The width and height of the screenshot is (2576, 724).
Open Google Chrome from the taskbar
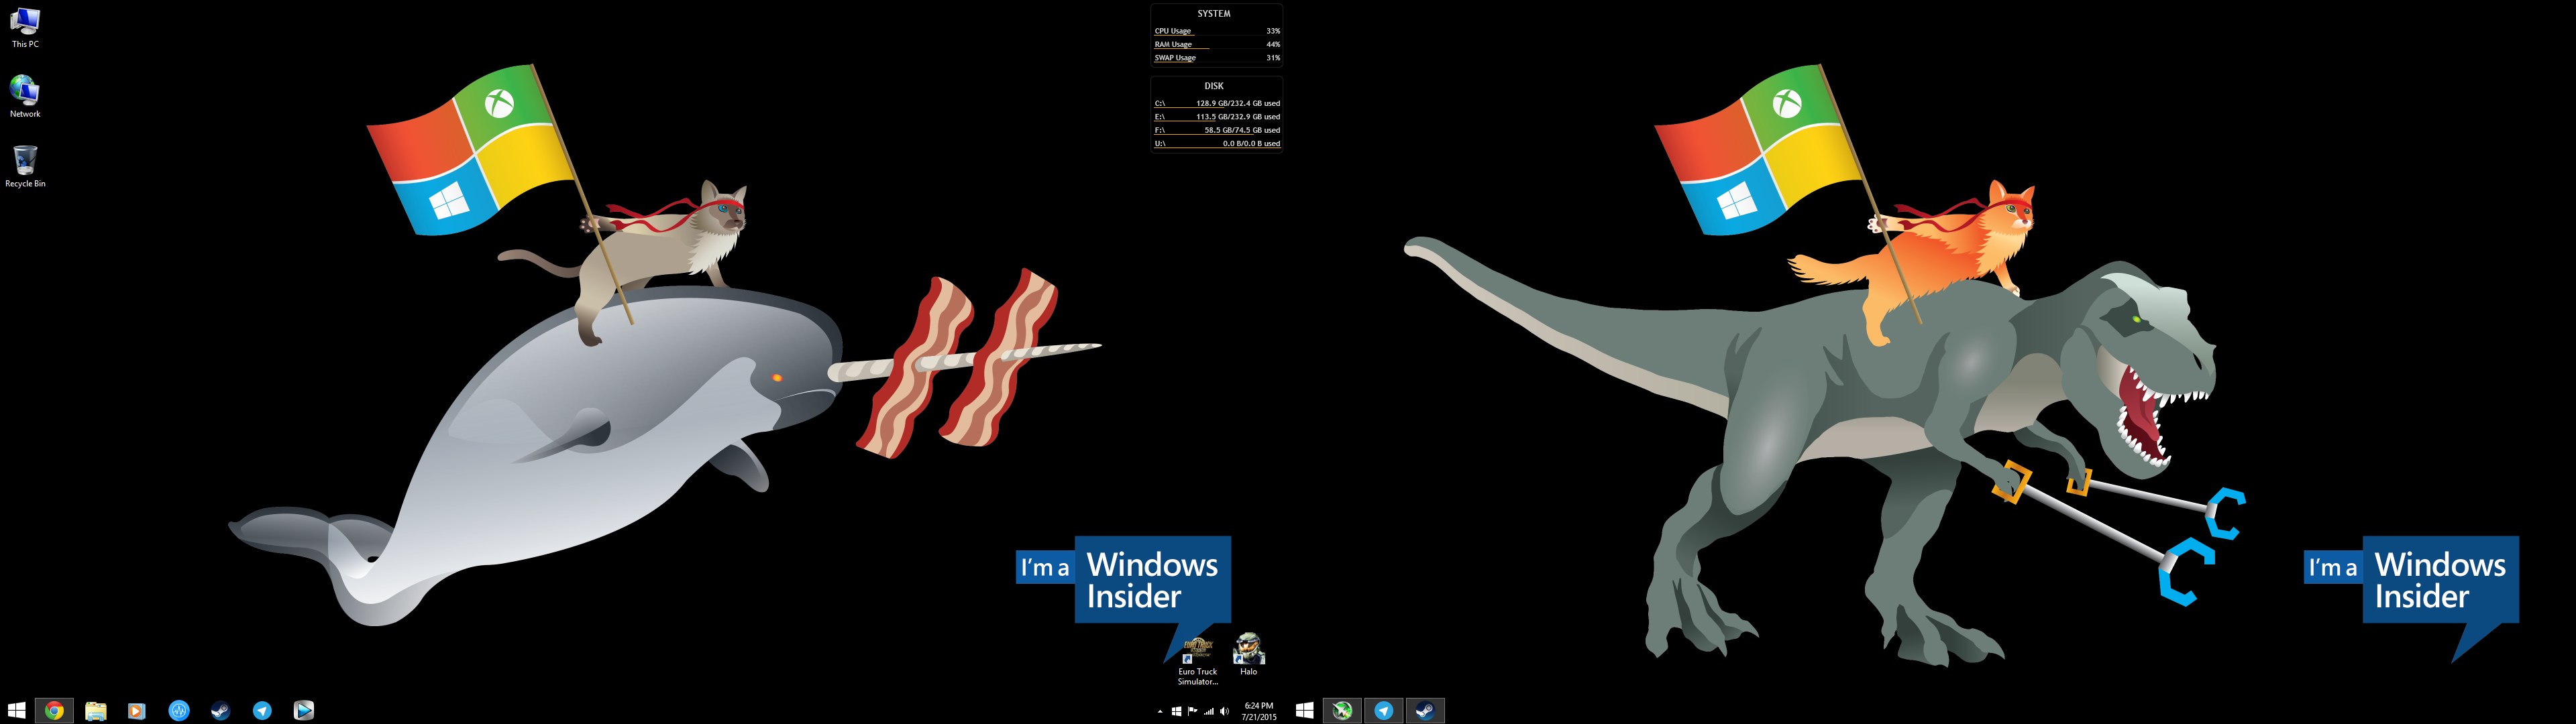click(x=54, y=710)
